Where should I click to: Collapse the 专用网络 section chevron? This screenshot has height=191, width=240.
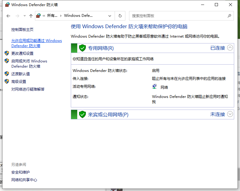[x=230, y=48]
